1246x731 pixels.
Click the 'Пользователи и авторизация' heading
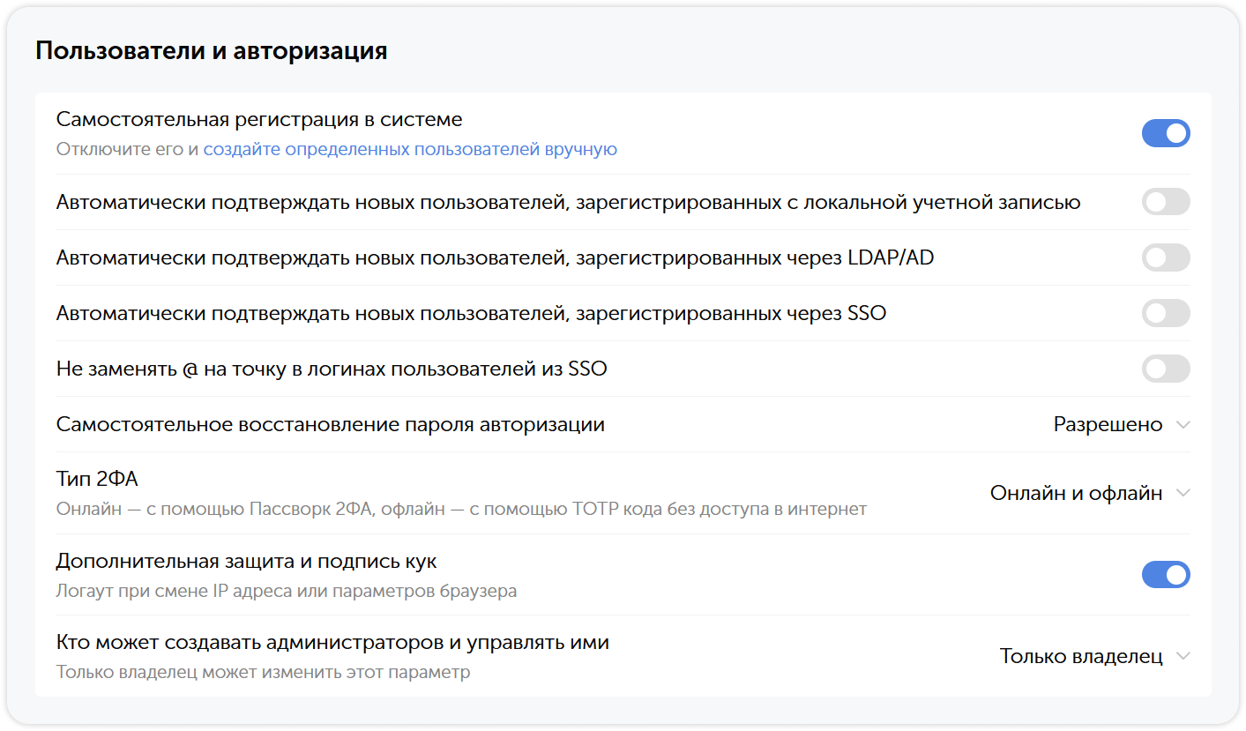[x=210, y=50]
